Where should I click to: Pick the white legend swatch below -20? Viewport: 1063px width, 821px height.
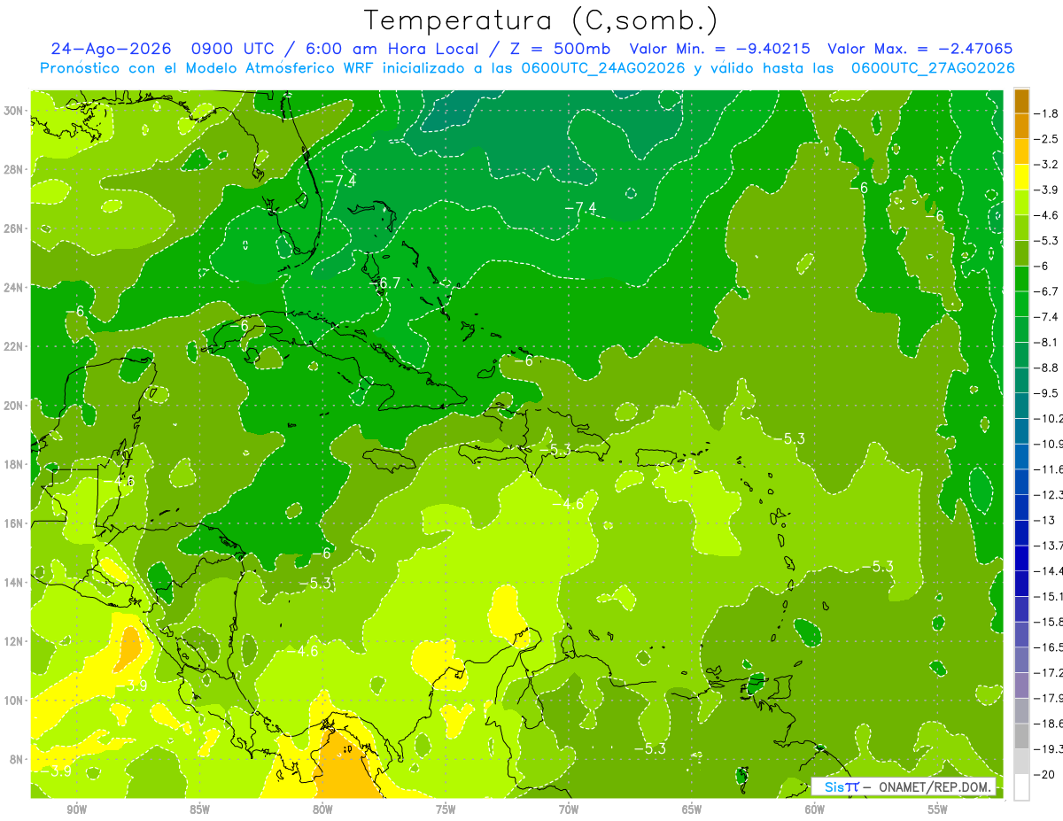coord(1021,786)
